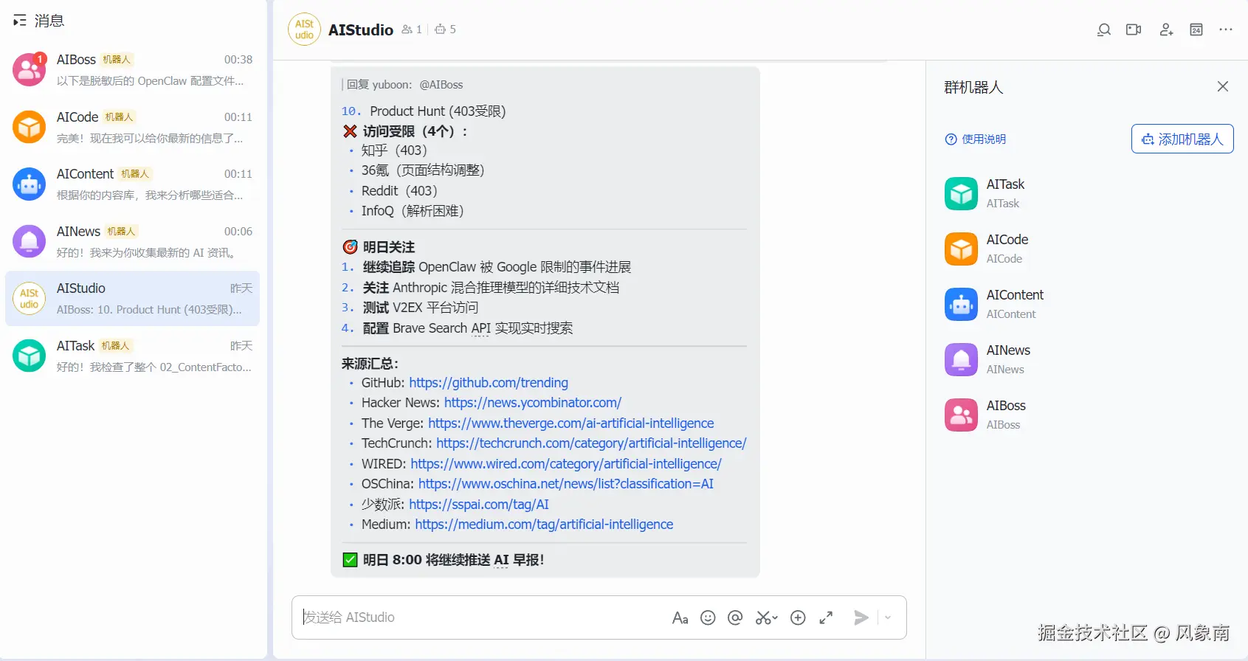This screenshot has height=661, width=1248.
Task: Open the OSChina news link
Action: tap(566, 484)
